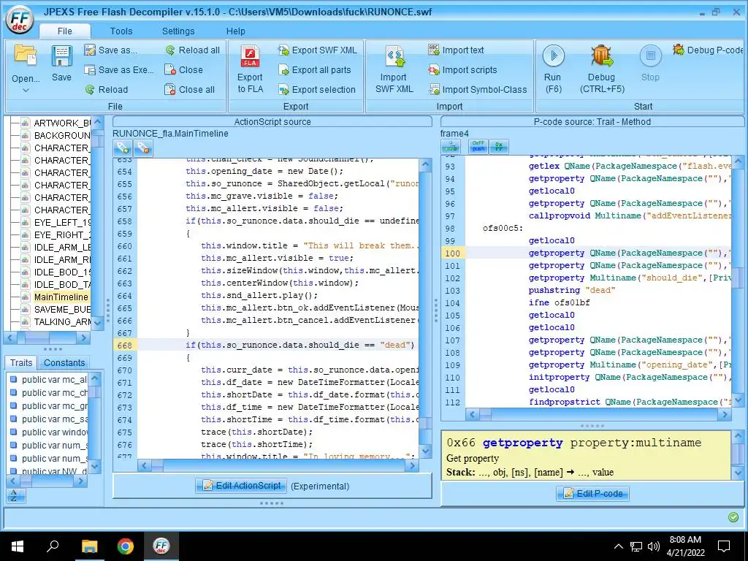748x561 pixels.
Task: Click the second ActionScript toolbar icon with orange badge
Action: (143, 148)
